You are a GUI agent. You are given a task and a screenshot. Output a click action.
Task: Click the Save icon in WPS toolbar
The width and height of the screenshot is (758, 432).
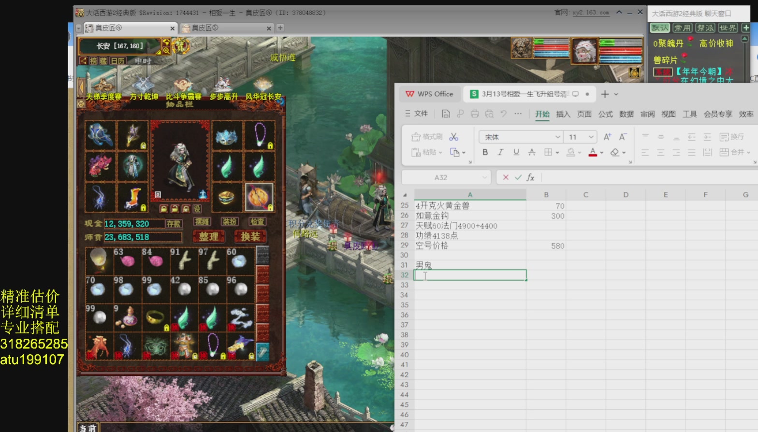click(x=446, y=114)
